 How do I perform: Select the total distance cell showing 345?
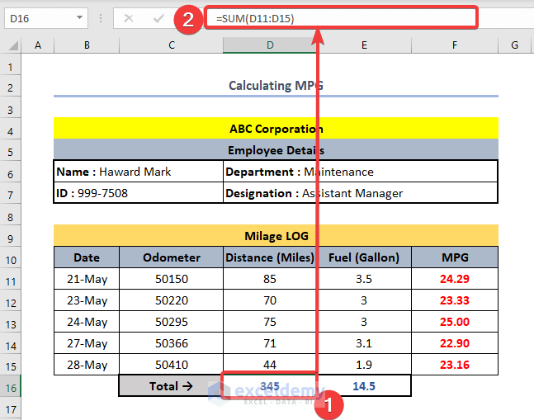pyautogui.click(x=270, y=385)
